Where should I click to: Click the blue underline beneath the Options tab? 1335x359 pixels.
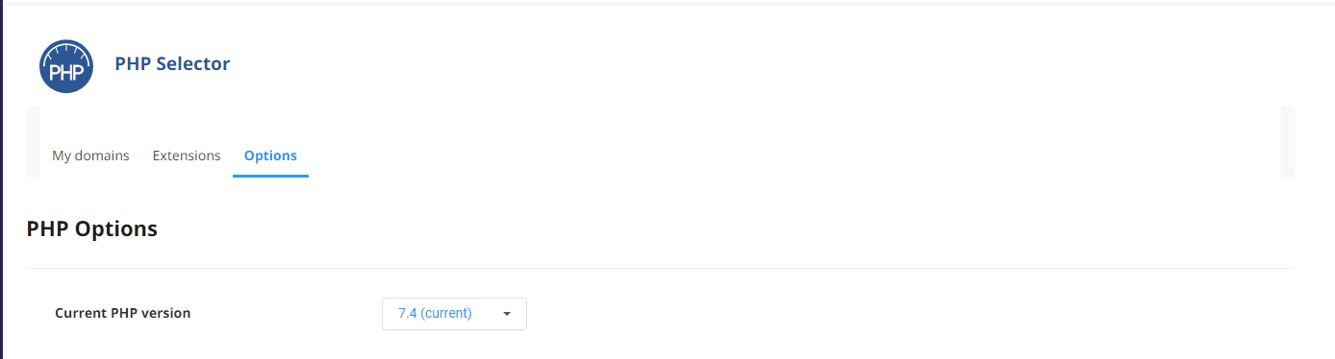[270, 177]
